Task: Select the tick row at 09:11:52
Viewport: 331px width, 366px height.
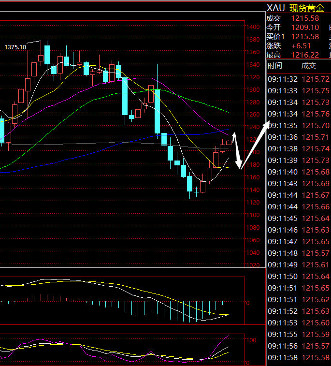Action: click(x=299, y=311)
